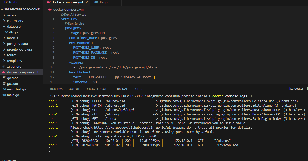Click the .gitignore file icon

4,67
